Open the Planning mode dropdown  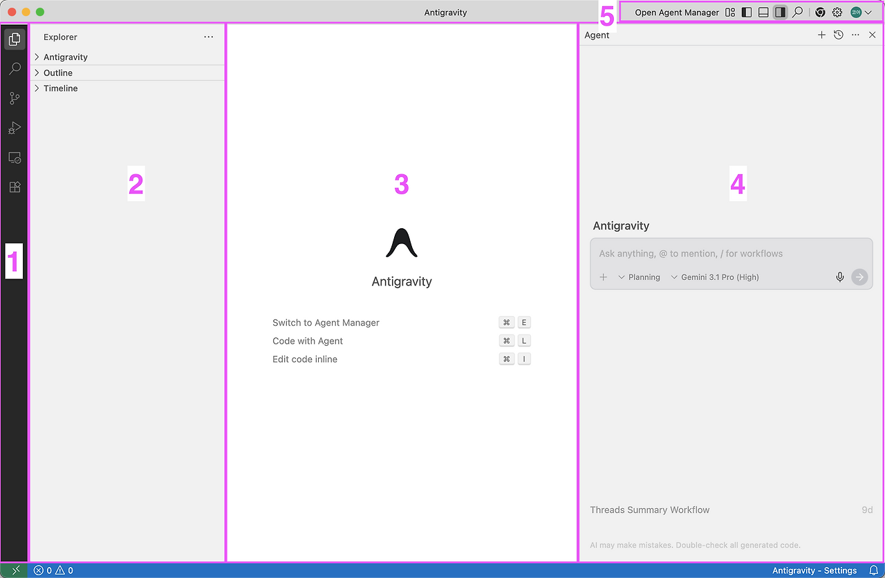click(639, 277)
